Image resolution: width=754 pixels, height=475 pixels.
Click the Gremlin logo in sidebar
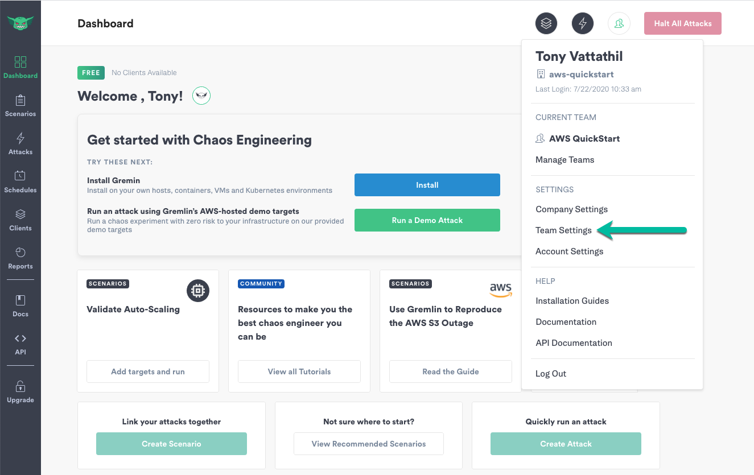20,23
